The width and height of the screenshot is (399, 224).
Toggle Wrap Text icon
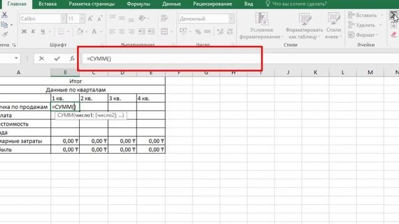tap(165, 18)
